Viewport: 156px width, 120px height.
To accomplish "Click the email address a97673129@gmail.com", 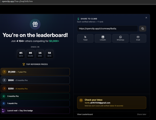I will [x=100, y=103].
